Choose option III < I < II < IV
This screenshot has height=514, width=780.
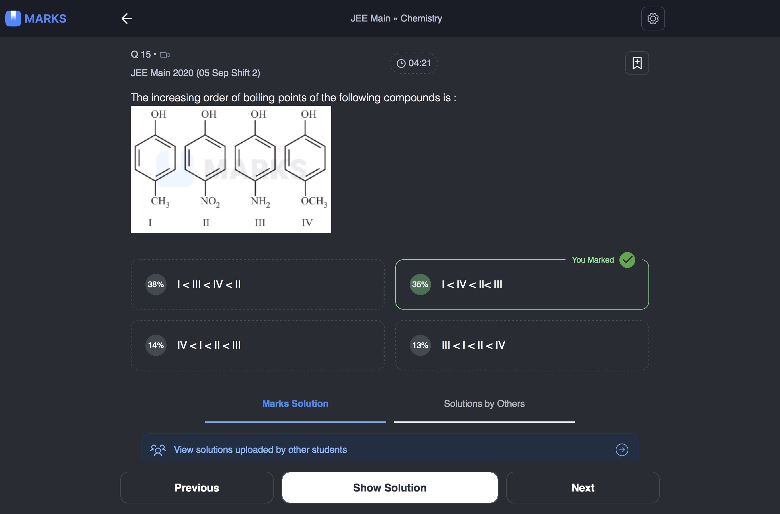tap(522, 345)
